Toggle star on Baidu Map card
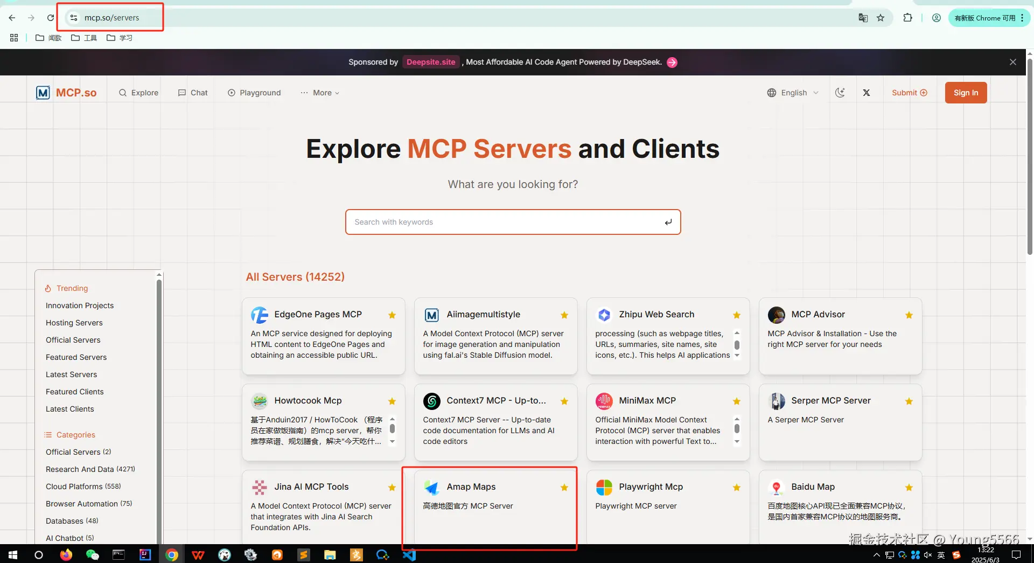 909,488
